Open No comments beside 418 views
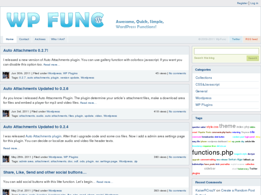 point(177,112)
